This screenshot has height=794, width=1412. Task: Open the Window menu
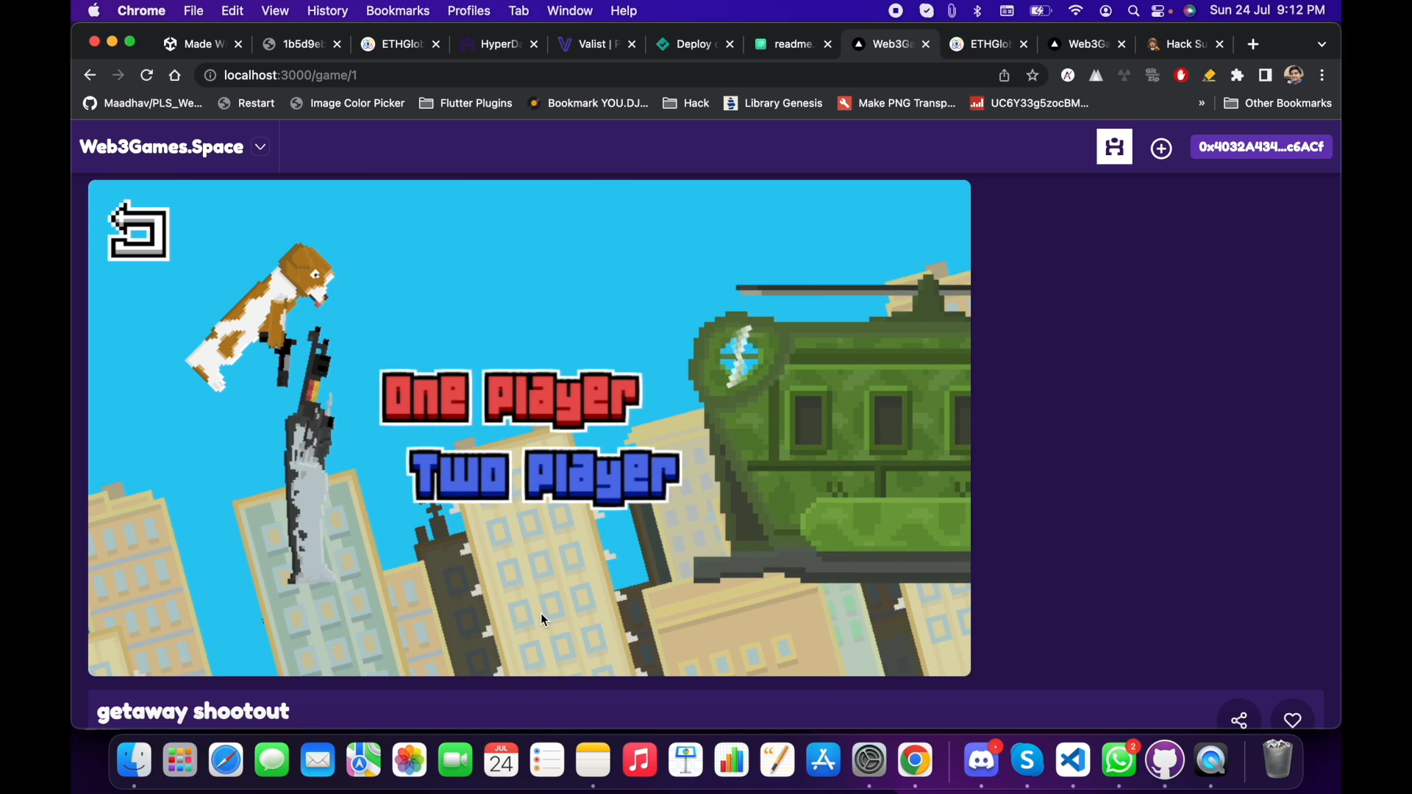[570, 11]
